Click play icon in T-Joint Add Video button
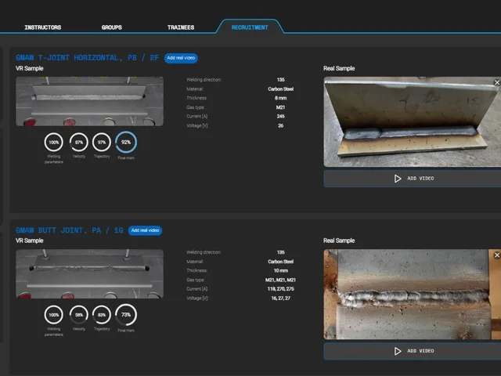 point(398,179)
